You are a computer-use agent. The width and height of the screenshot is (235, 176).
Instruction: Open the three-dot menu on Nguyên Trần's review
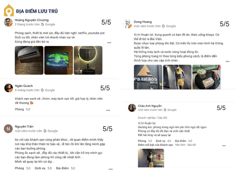click(x=111, y=169)
